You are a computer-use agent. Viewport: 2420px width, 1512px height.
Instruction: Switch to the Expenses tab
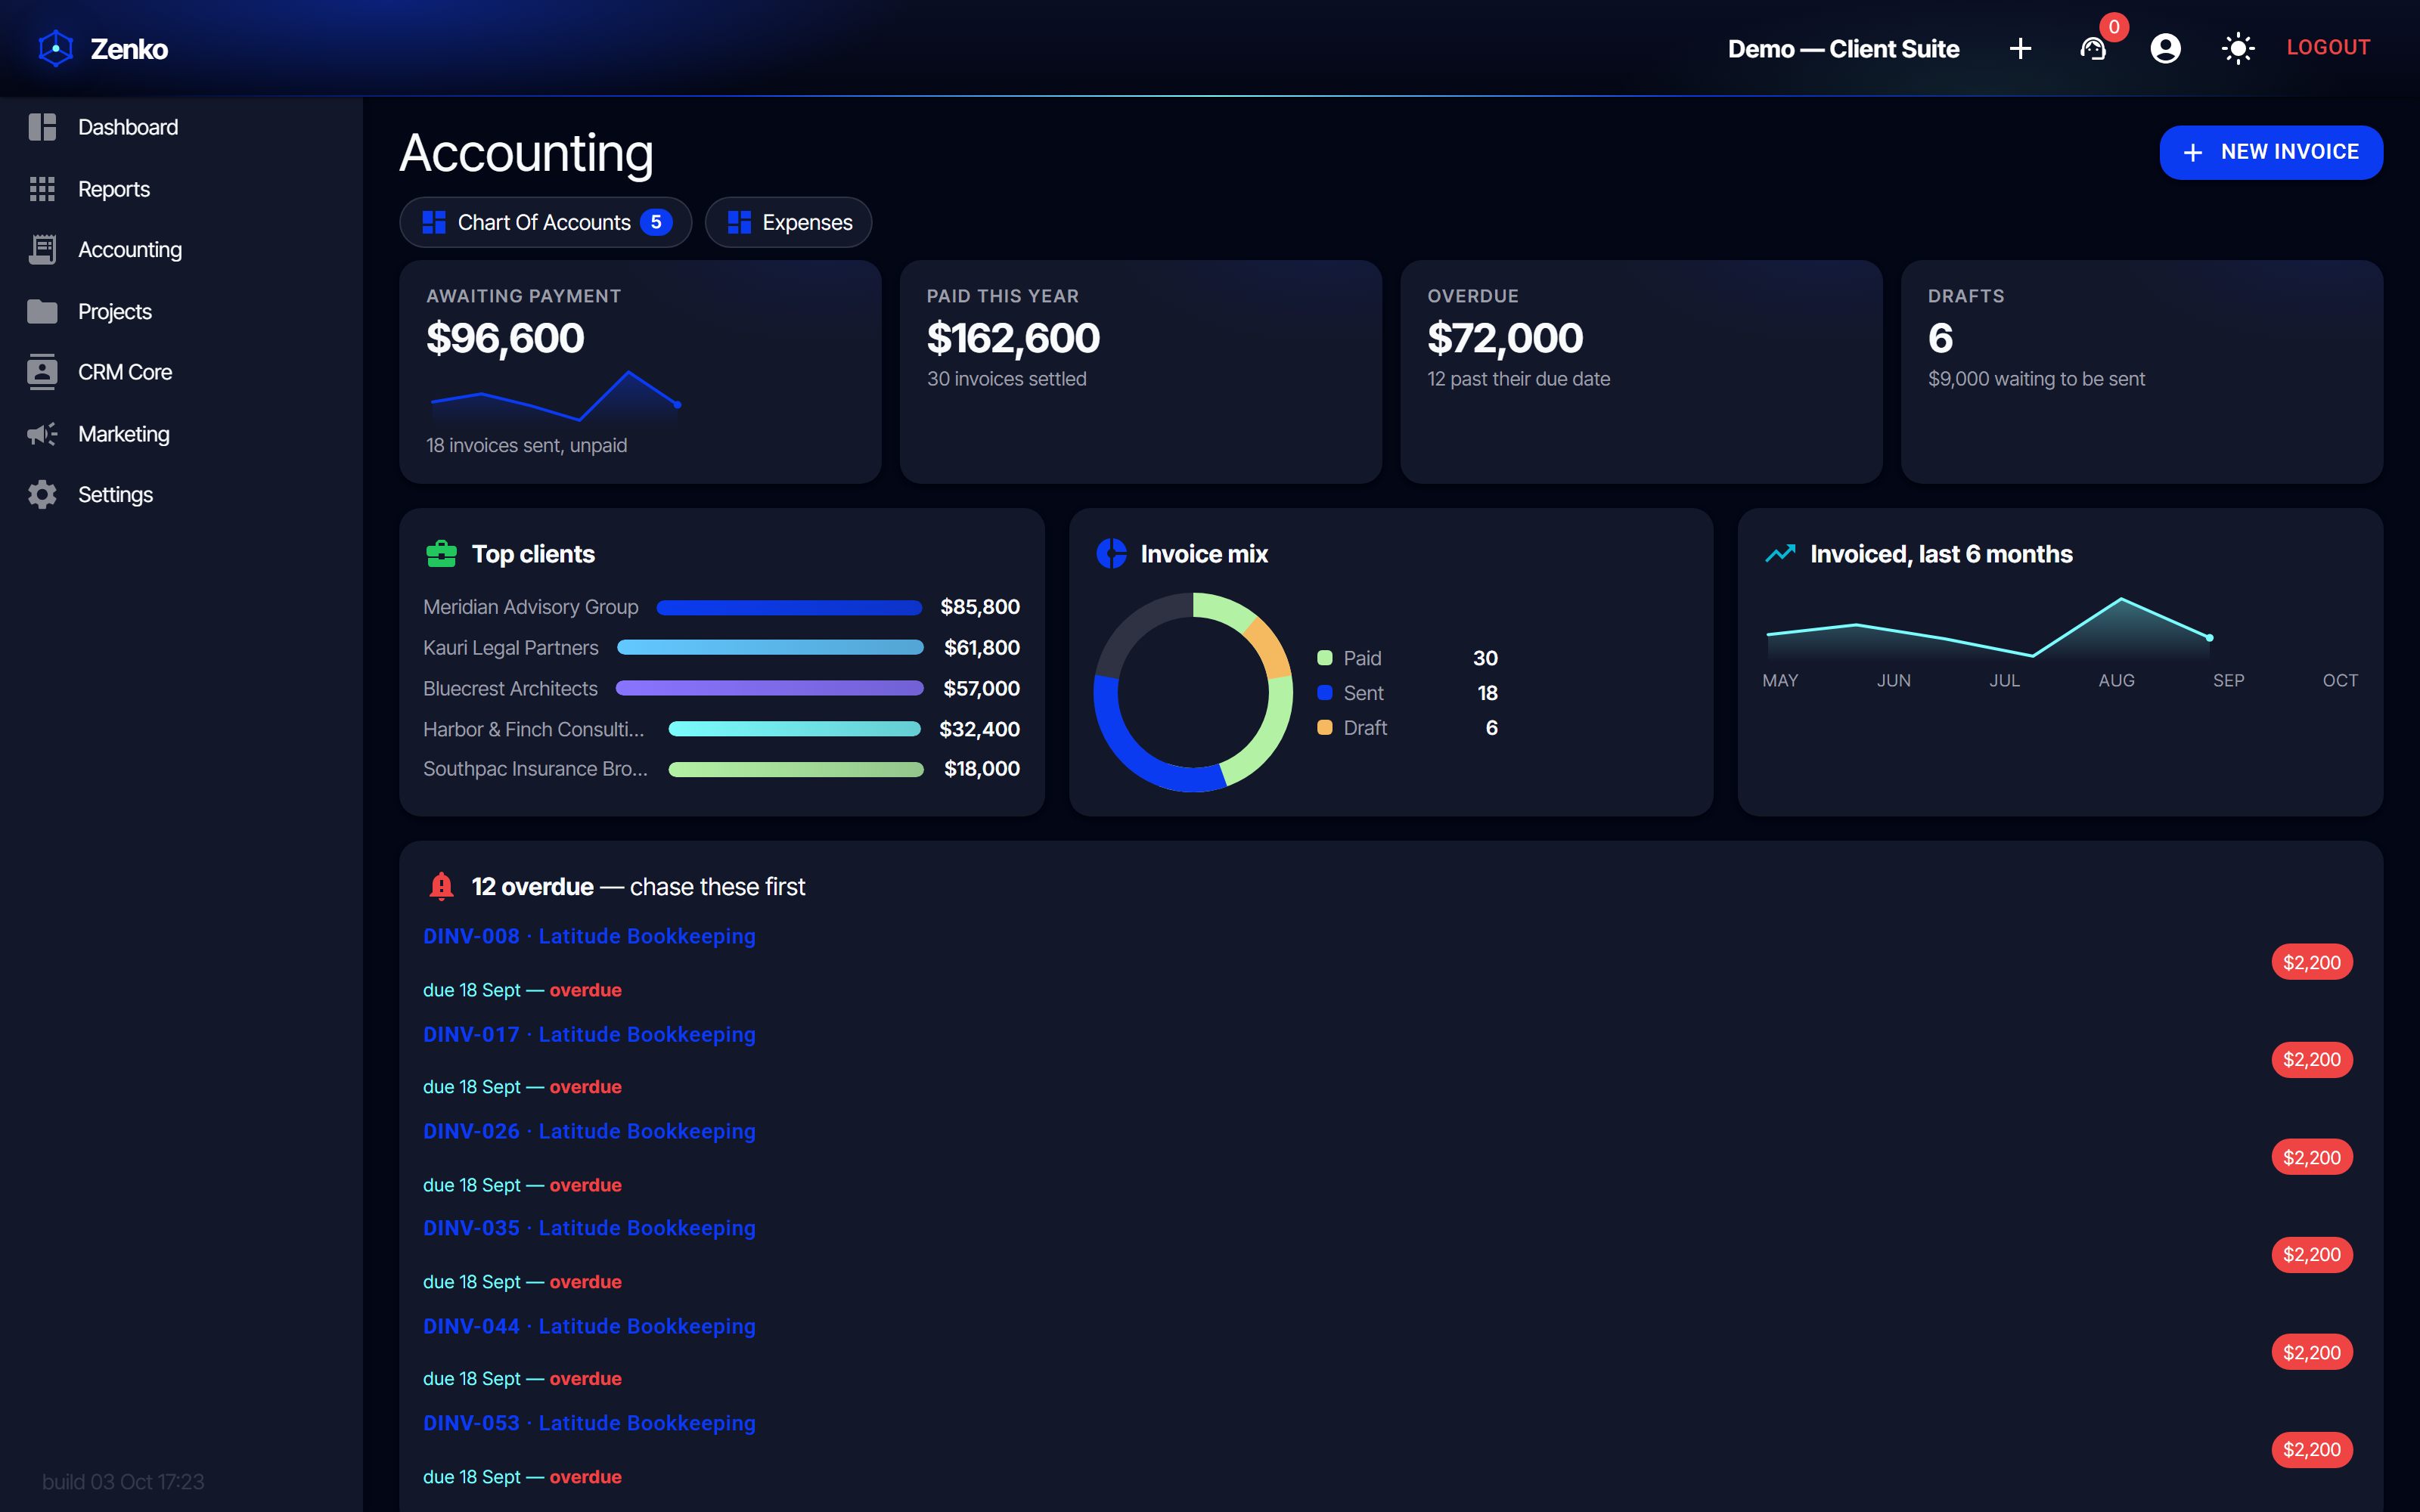(x=788, y=222)
